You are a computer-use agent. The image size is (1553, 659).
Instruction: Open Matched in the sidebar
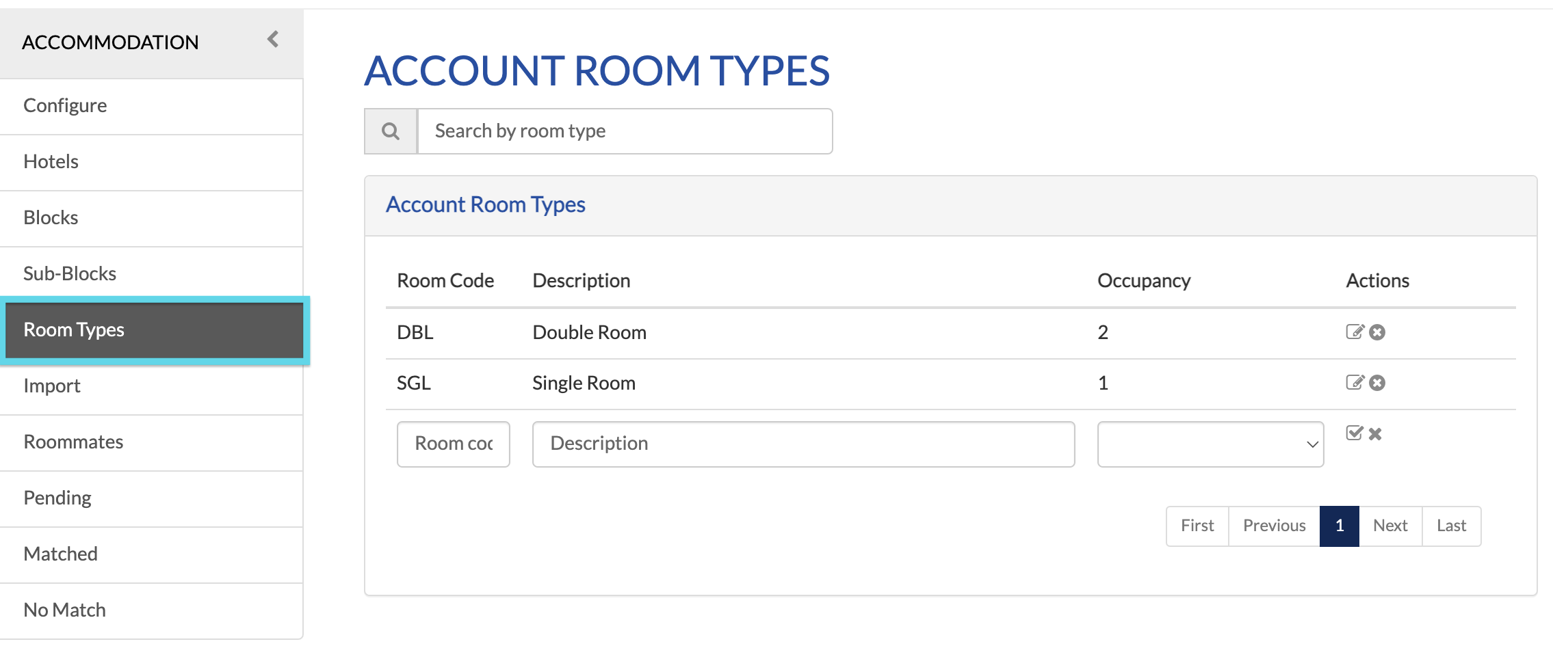(x=151, y=554)
